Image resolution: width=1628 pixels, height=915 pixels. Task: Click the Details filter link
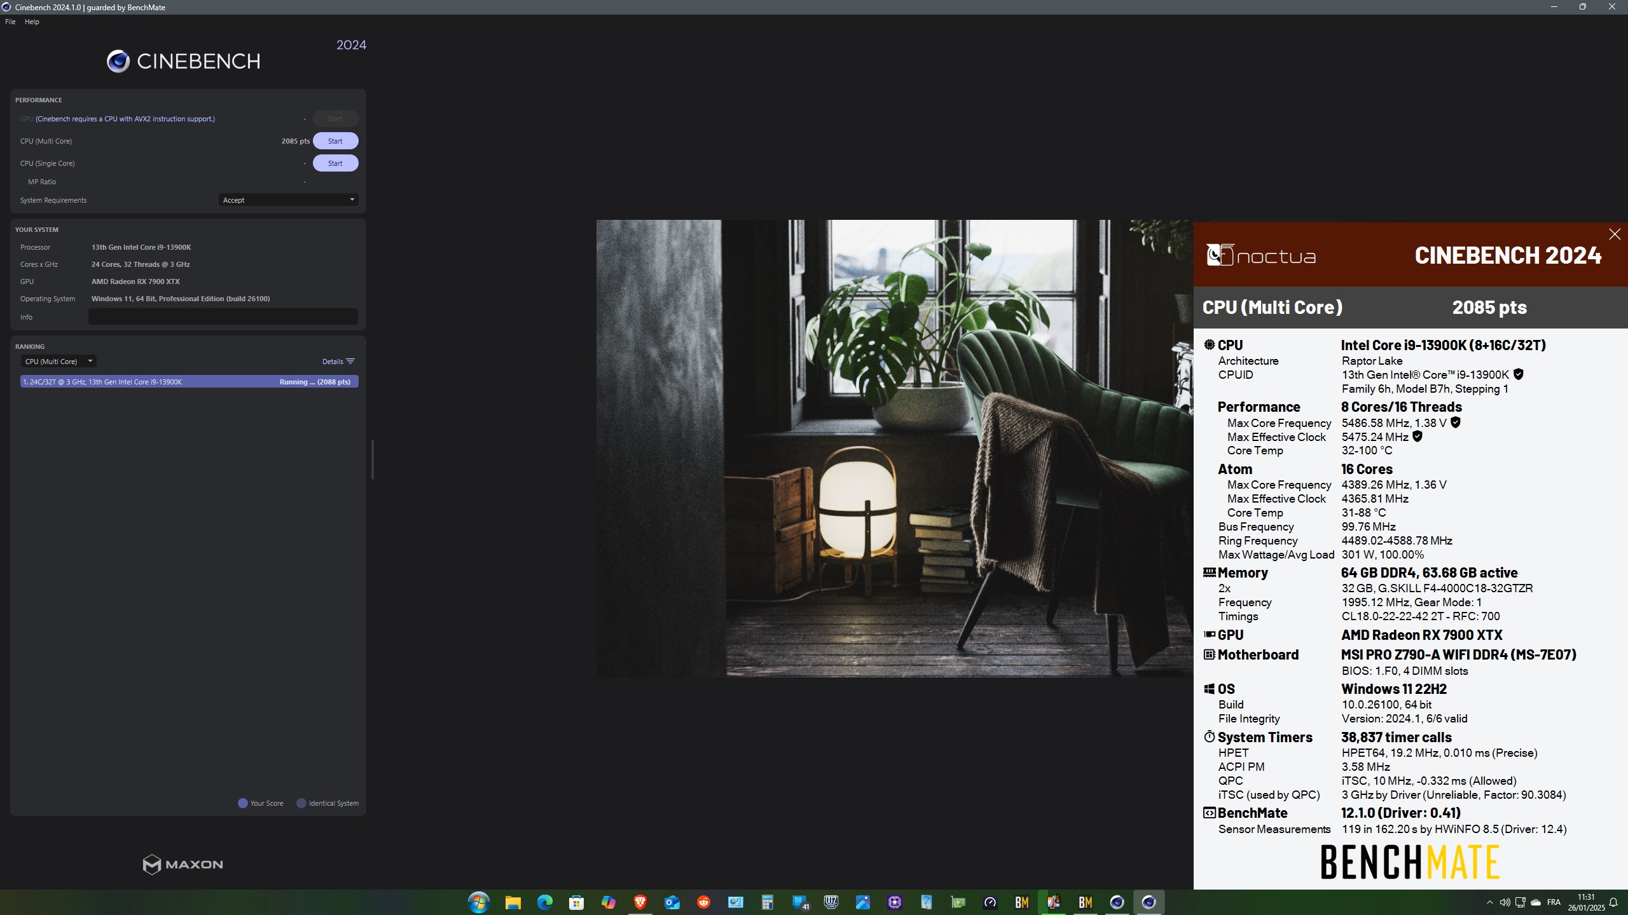(338, 361)
